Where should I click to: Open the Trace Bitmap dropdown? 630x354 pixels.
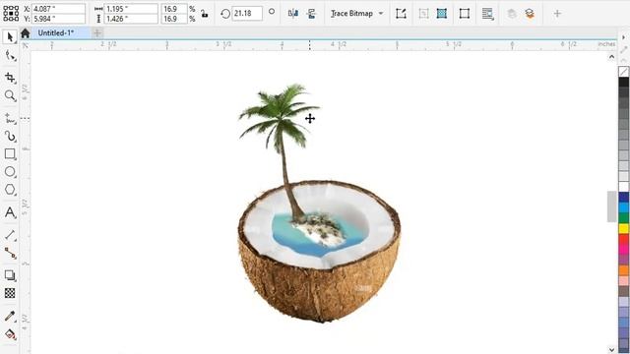(x=356, y=13)
